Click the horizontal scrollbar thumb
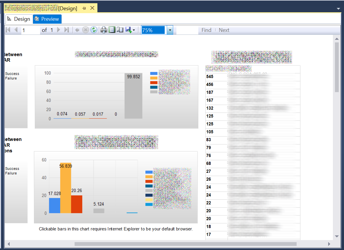344x250 pixels. click(185, 244)
